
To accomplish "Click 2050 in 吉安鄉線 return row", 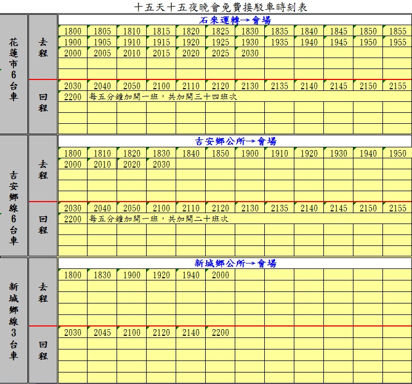I will pos(132,208).
